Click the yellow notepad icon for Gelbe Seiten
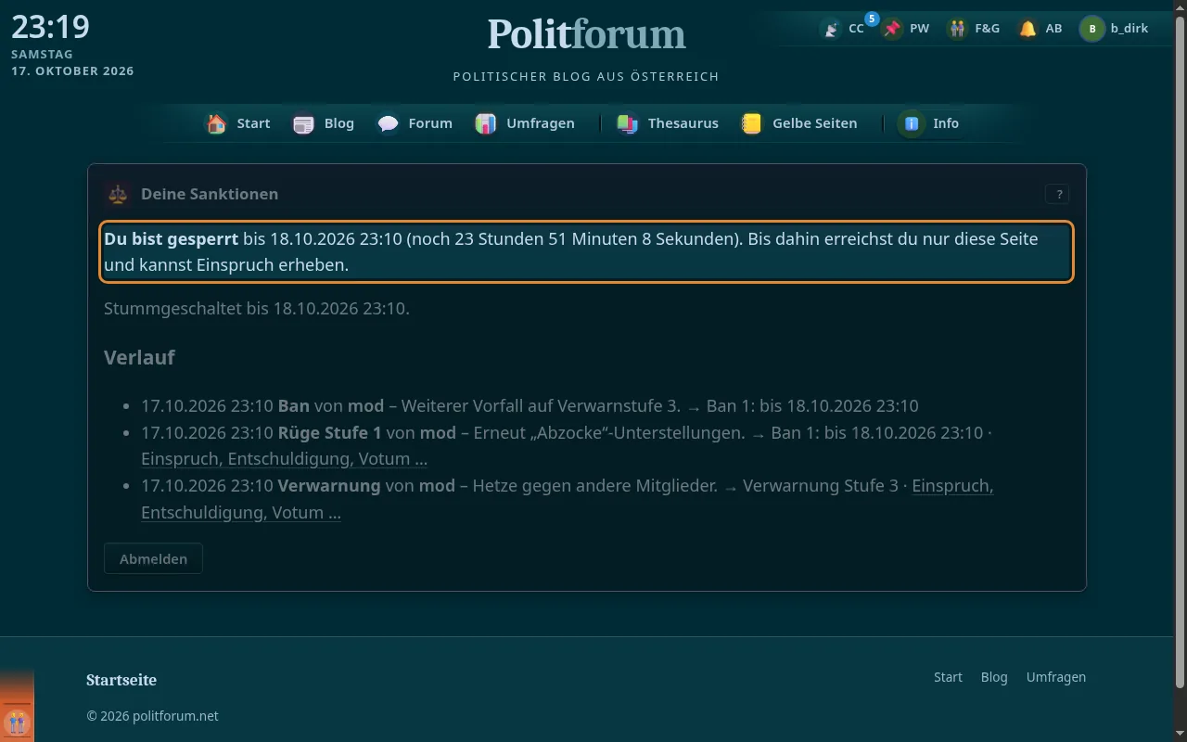This screenshot has width=1187, height=742. point(751,123)
